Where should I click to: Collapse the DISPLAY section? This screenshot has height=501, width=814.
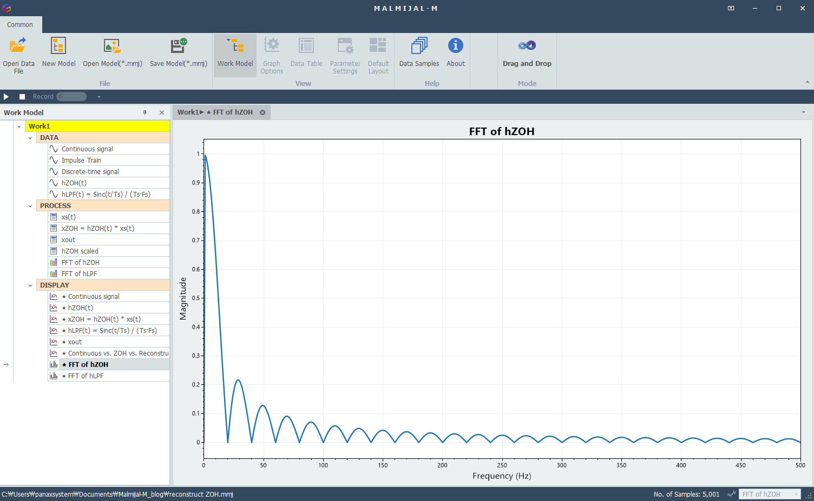tap(30, 285)
